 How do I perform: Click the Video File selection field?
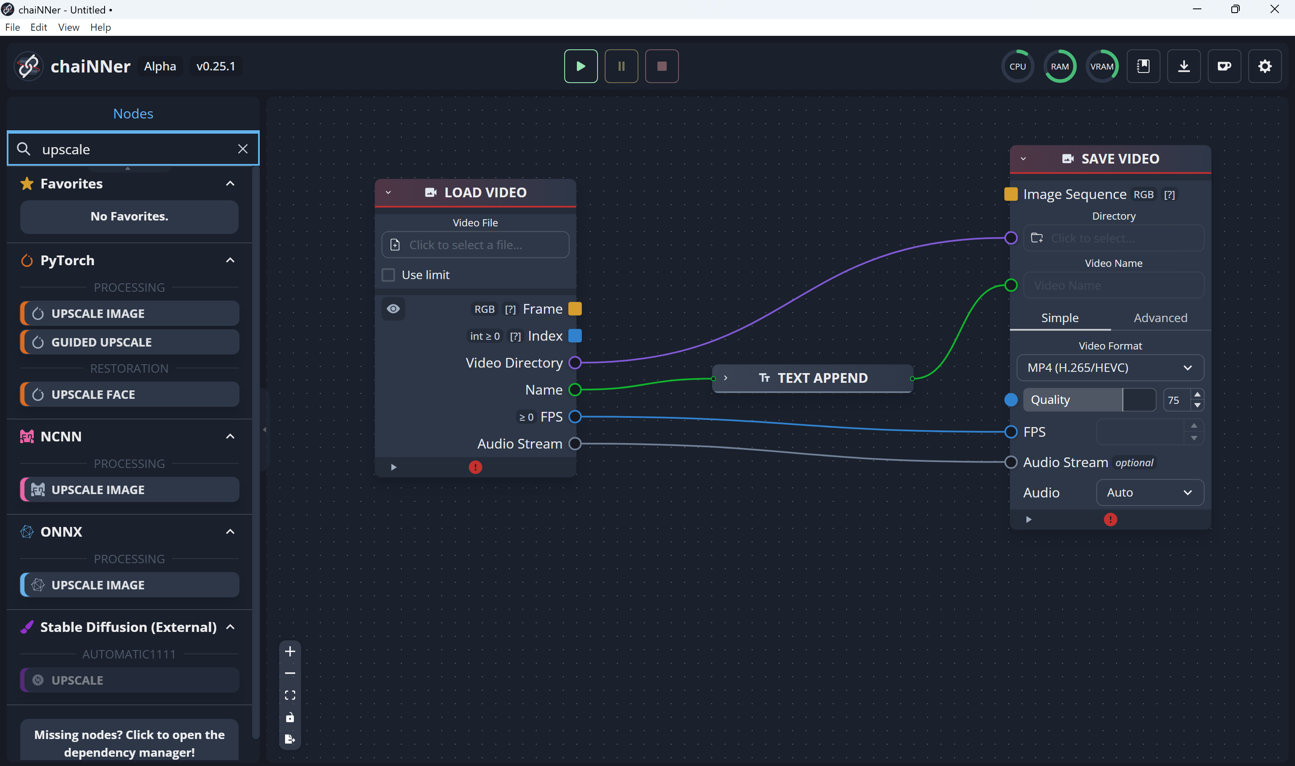click(x=475, y=245)
